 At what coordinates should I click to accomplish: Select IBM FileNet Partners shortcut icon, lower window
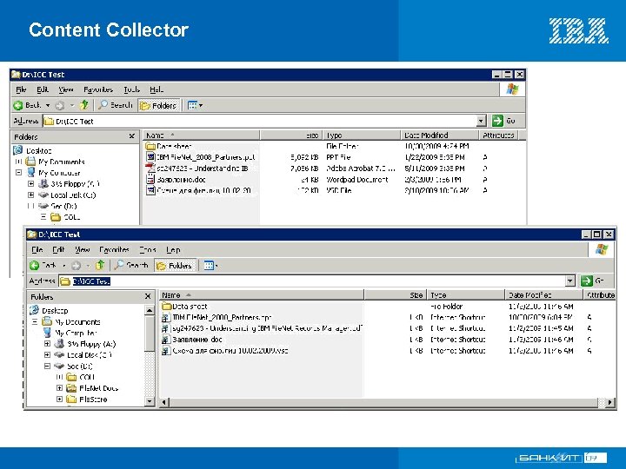click(x=166, y=318)
